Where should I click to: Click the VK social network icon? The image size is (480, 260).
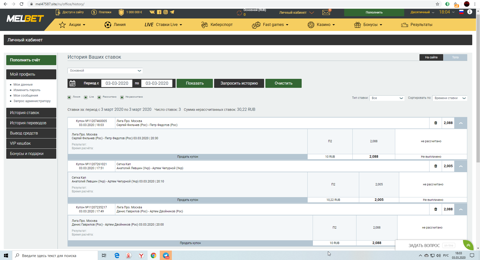coord(152,12)
